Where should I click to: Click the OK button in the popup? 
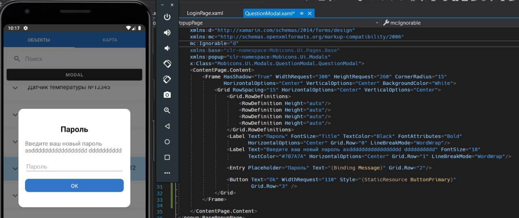pyautogui.click(x=74, y=186)
